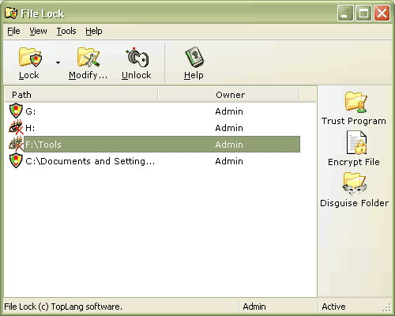Open the Trust Program icon
Viewport: 395px width, 316px height.
coord(356,102)
